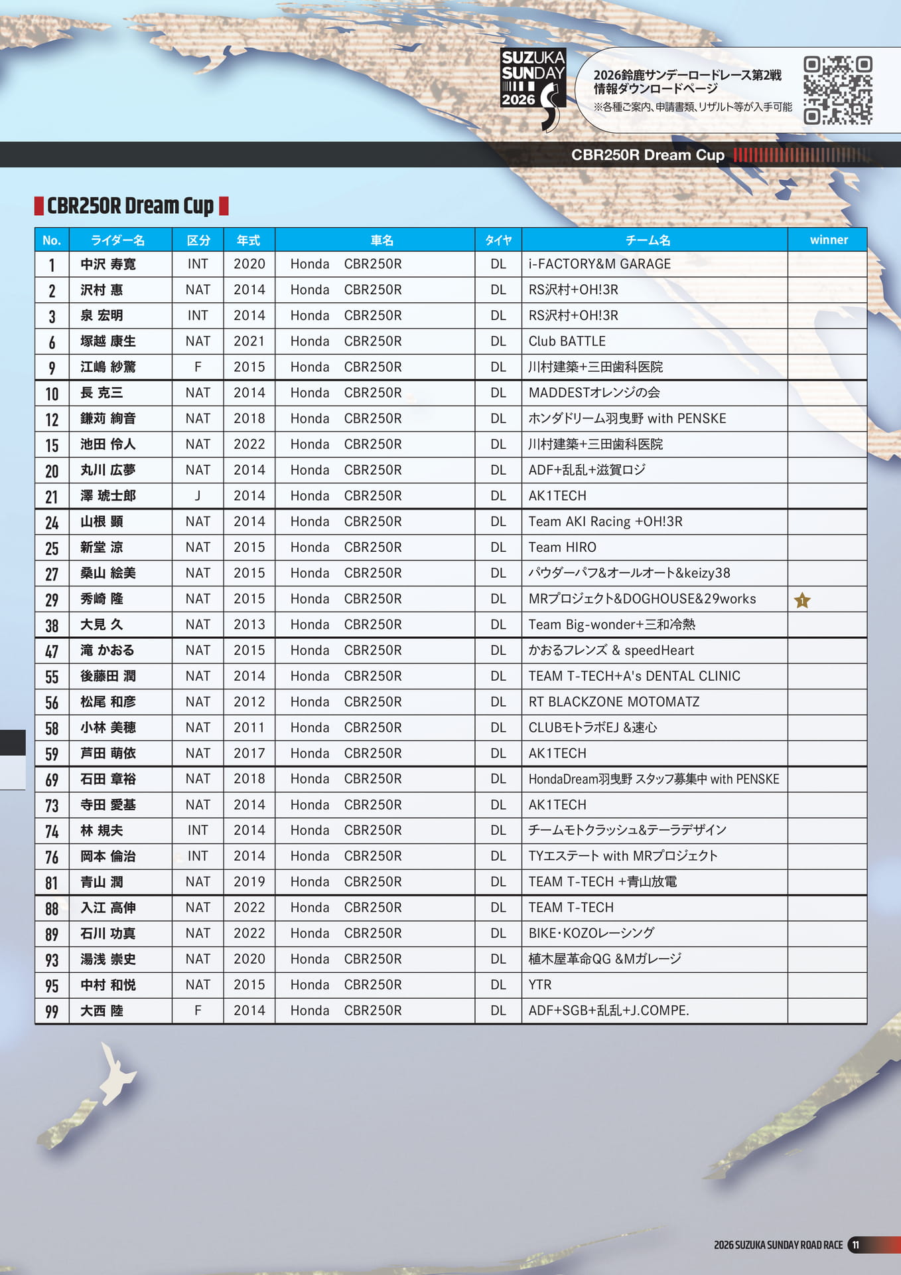
Task: Click the team name Team HIRO
Action: point(563,547)
